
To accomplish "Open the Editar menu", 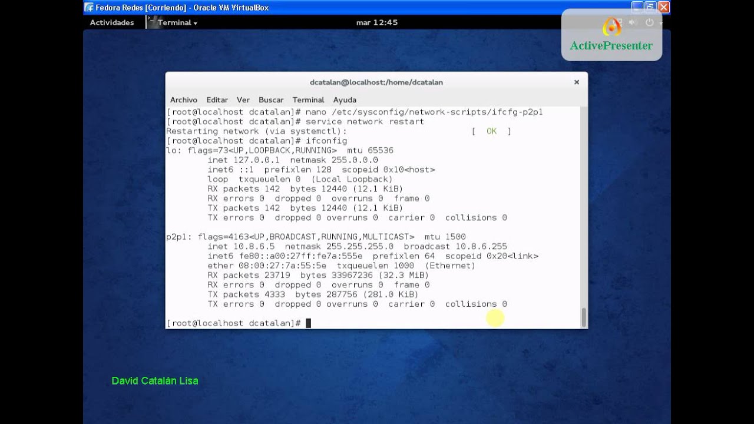I will [217, 100].
